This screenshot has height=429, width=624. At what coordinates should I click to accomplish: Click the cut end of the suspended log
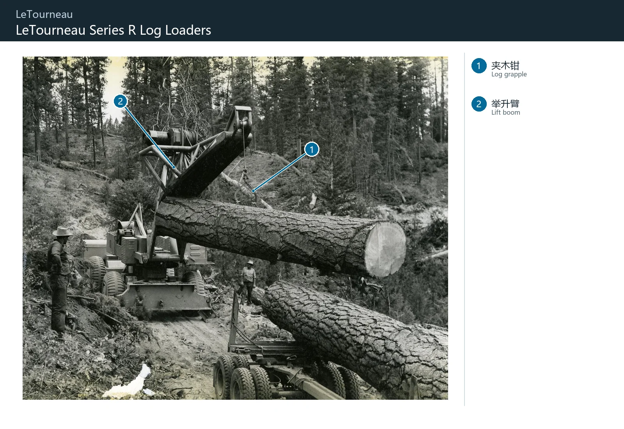coord(385,250)
